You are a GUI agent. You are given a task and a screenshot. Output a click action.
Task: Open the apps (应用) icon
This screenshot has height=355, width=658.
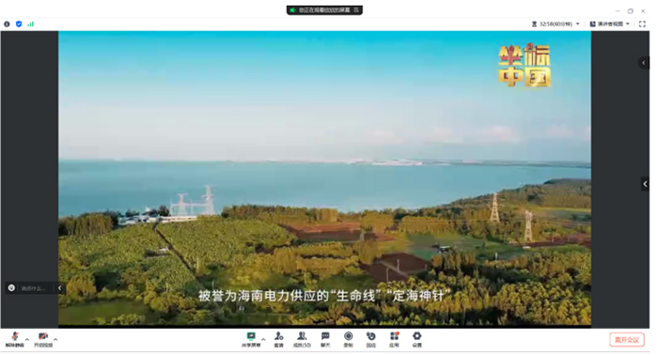[x=394, y=339]
